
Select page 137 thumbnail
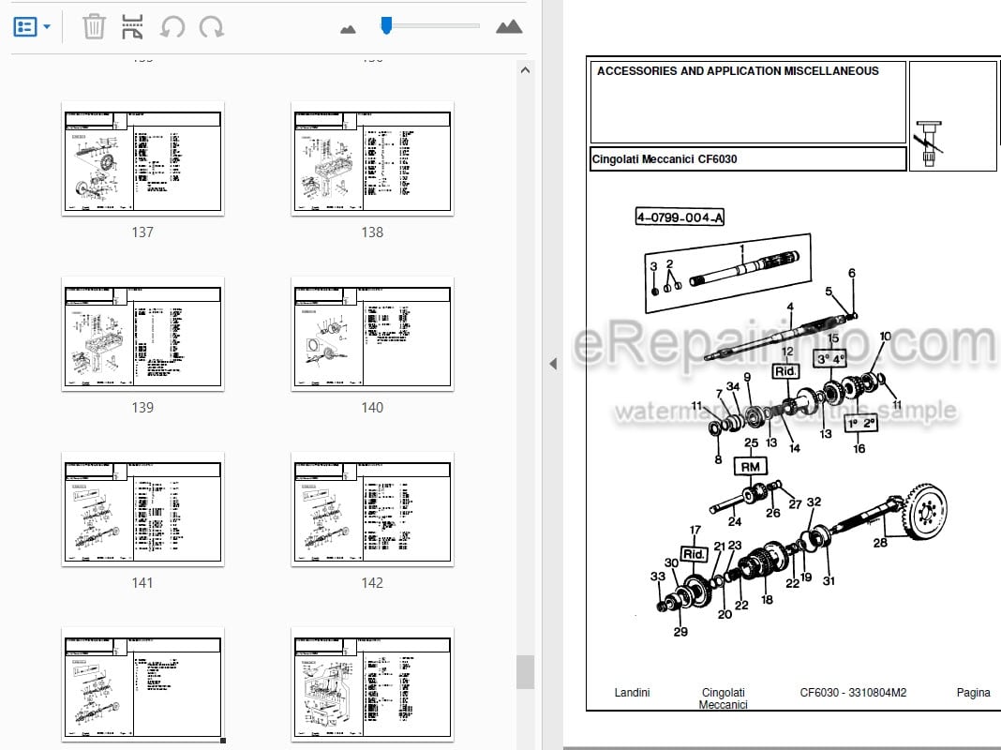(x=142, y=158)
